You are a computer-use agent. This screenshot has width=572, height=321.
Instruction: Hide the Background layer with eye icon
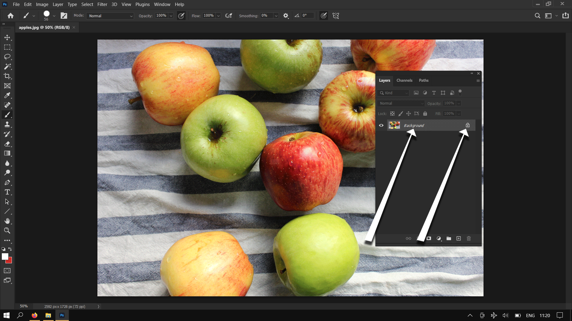point(381,125)
